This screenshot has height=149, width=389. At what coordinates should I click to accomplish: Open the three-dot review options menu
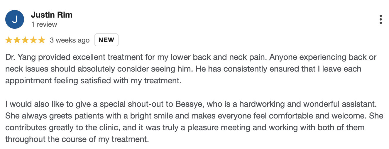380,19
